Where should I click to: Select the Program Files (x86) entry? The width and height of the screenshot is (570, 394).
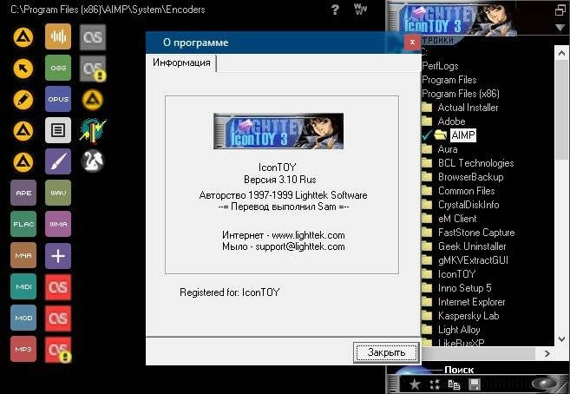point(460,94)
